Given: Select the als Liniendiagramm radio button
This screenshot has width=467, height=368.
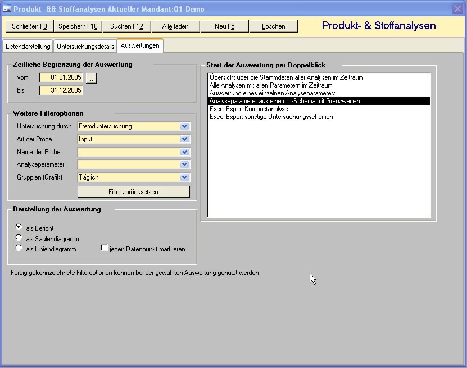Looking at the screenshot, I should pos(19,247).
